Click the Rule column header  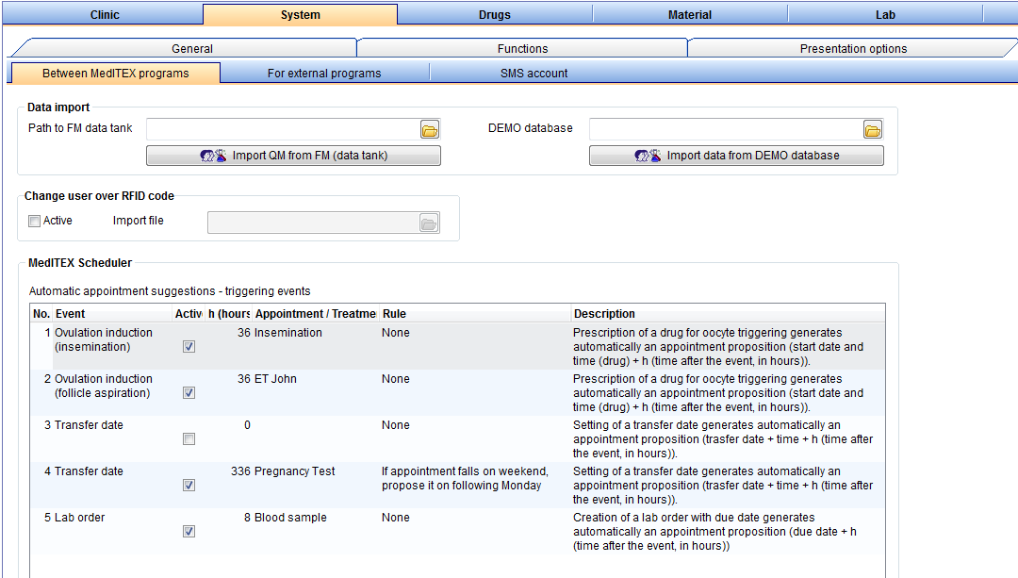coord(475,314)
